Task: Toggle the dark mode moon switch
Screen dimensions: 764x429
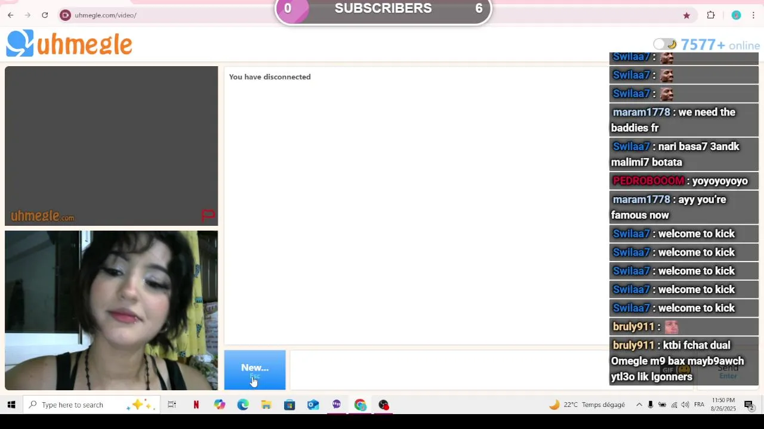Action: click(x=664, y=44)
